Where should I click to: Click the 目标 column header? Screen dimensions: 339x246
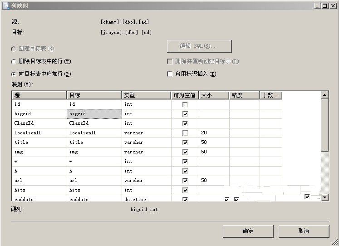coord(94,95)
